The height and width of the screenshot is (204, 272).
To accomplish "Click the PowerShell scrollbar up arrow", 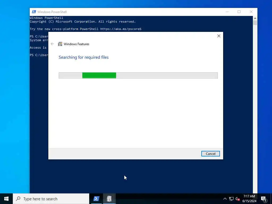I will click(x=255, y=18).
